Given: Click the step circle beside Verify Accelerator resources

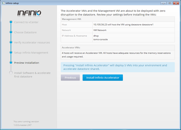Looking at the screenshot, I should pyautogui.click(x=11, y=42).
